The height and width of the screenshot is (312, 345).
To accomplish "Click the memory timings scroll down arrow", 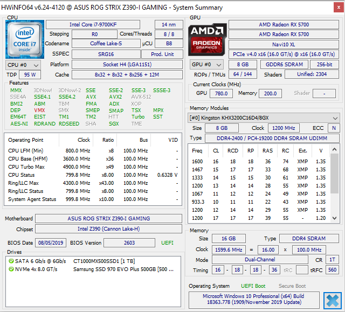I will [334, 218].
